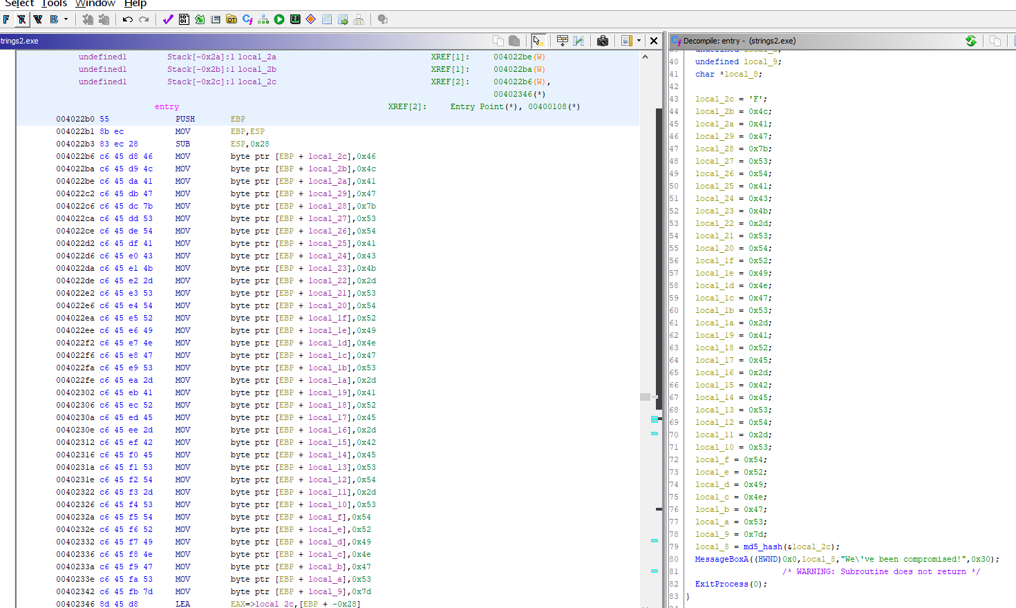Click the Redo arrow icon

point(144,19)
